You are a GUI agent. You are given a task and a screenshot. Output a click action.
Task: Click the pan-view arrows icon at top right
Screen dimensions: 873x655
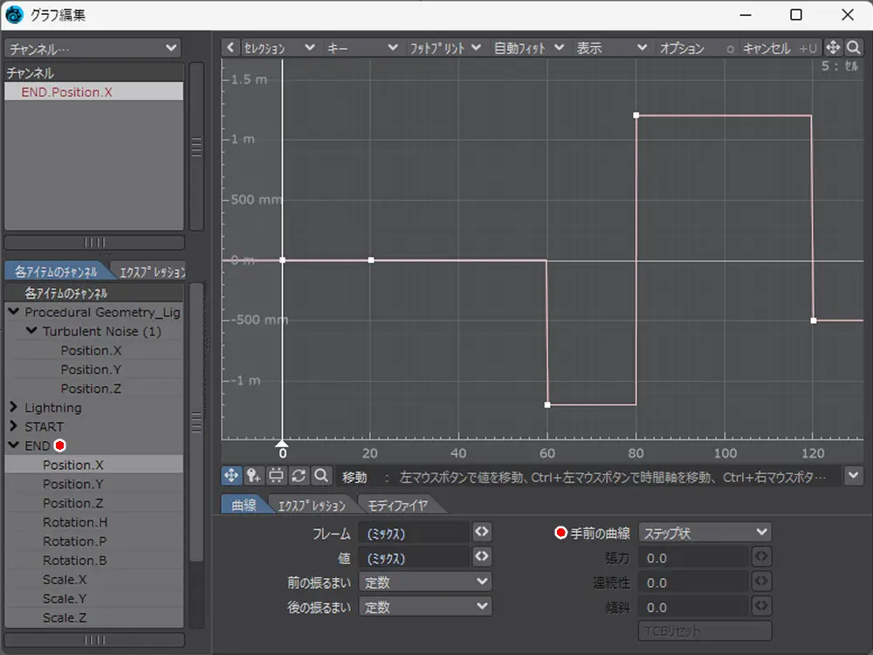click(x=833, y=48)
